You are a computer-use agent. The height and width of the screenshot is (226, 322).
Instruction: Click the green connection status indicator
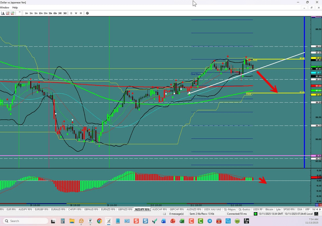point(255,214)
